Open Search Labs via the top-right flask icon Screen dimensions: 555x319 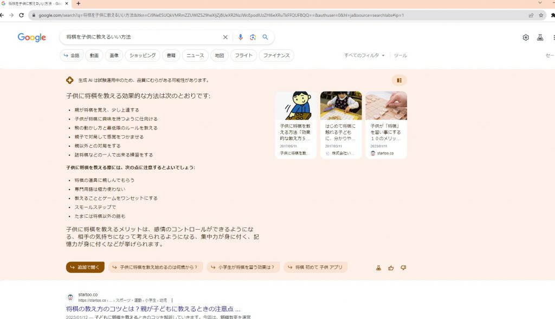[539, 37]
